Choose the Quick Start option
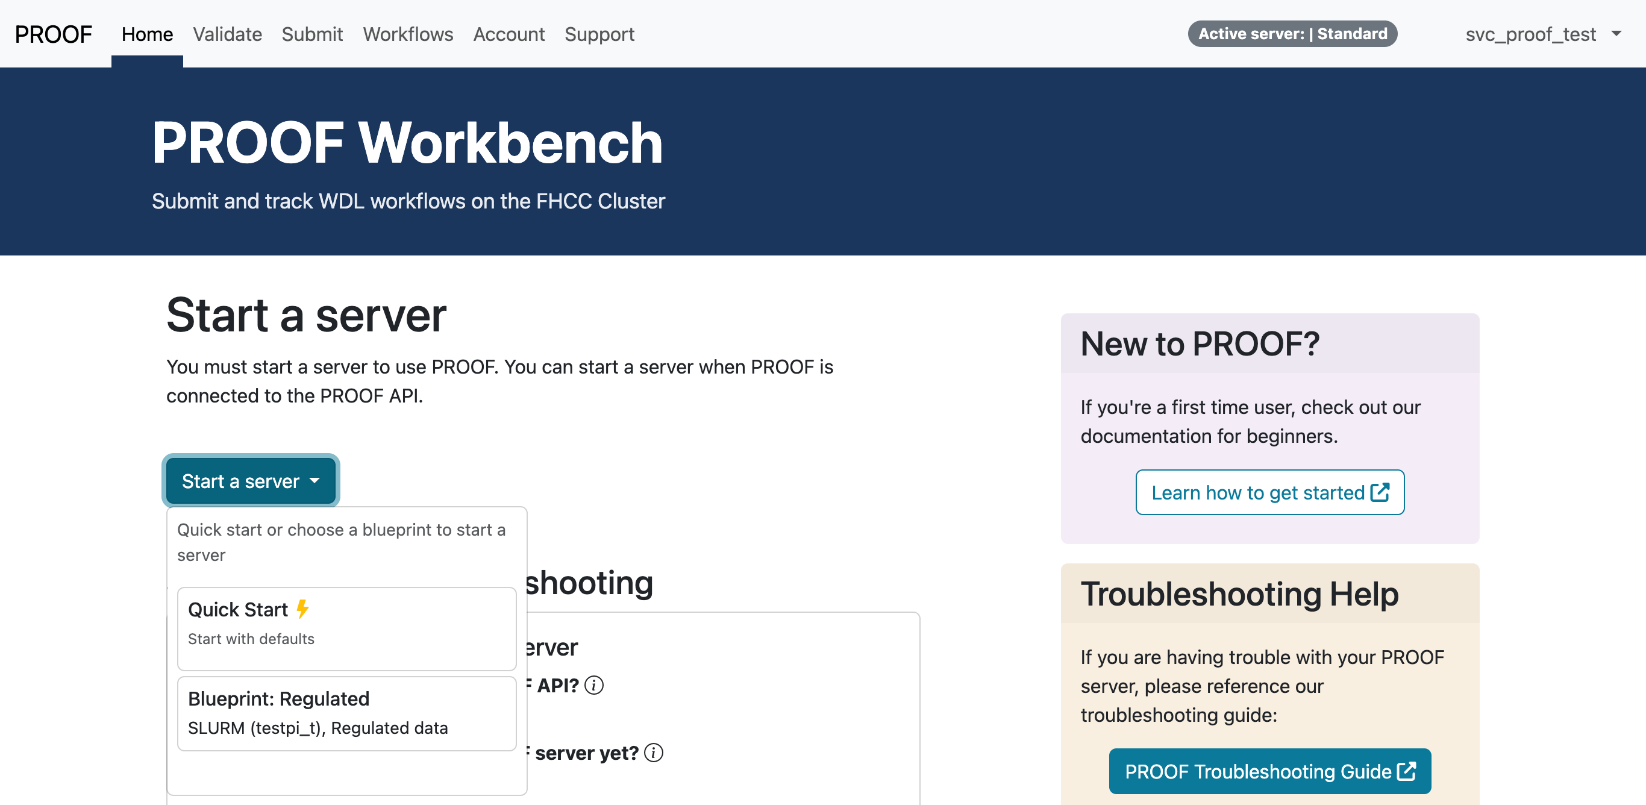1646x805 pixels. click(x=346, y=627)
